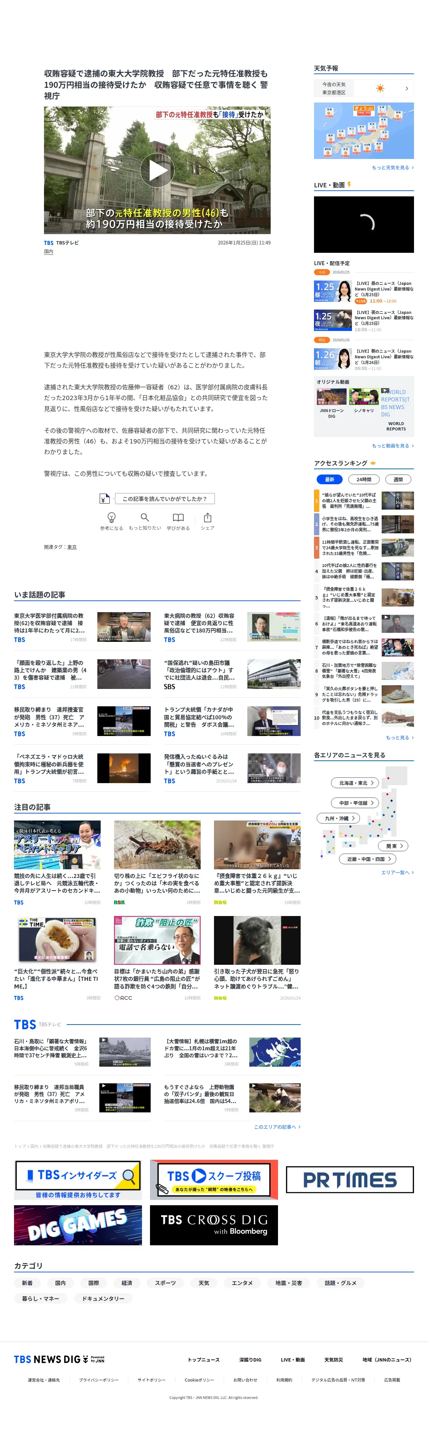Go to LIVE・動画 in footer navigation
Image resolution: width=428 pixels, height=1444 pixels.
293,1360
